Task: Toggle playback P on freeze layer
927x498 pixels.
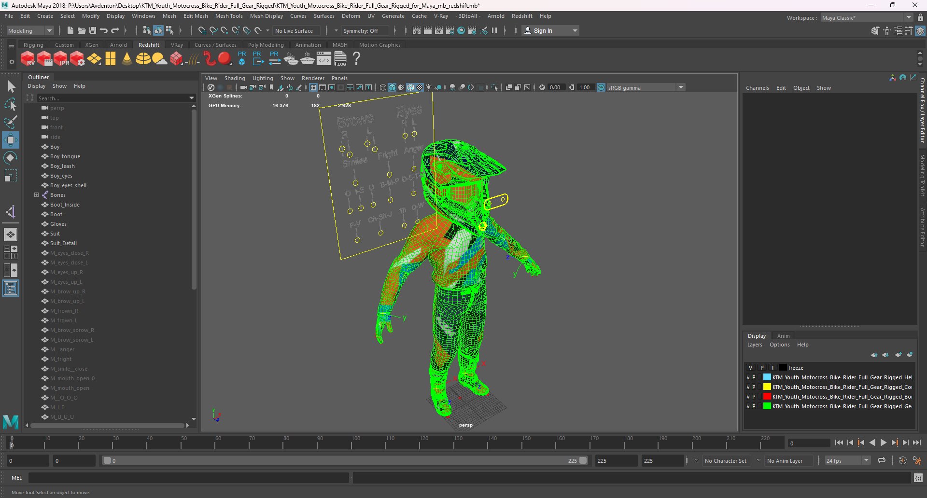Action: click(762, 368)
